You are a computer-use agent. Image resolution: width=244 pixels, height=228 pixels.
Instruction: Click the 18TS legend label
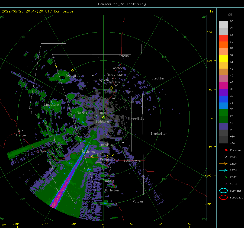233,184
